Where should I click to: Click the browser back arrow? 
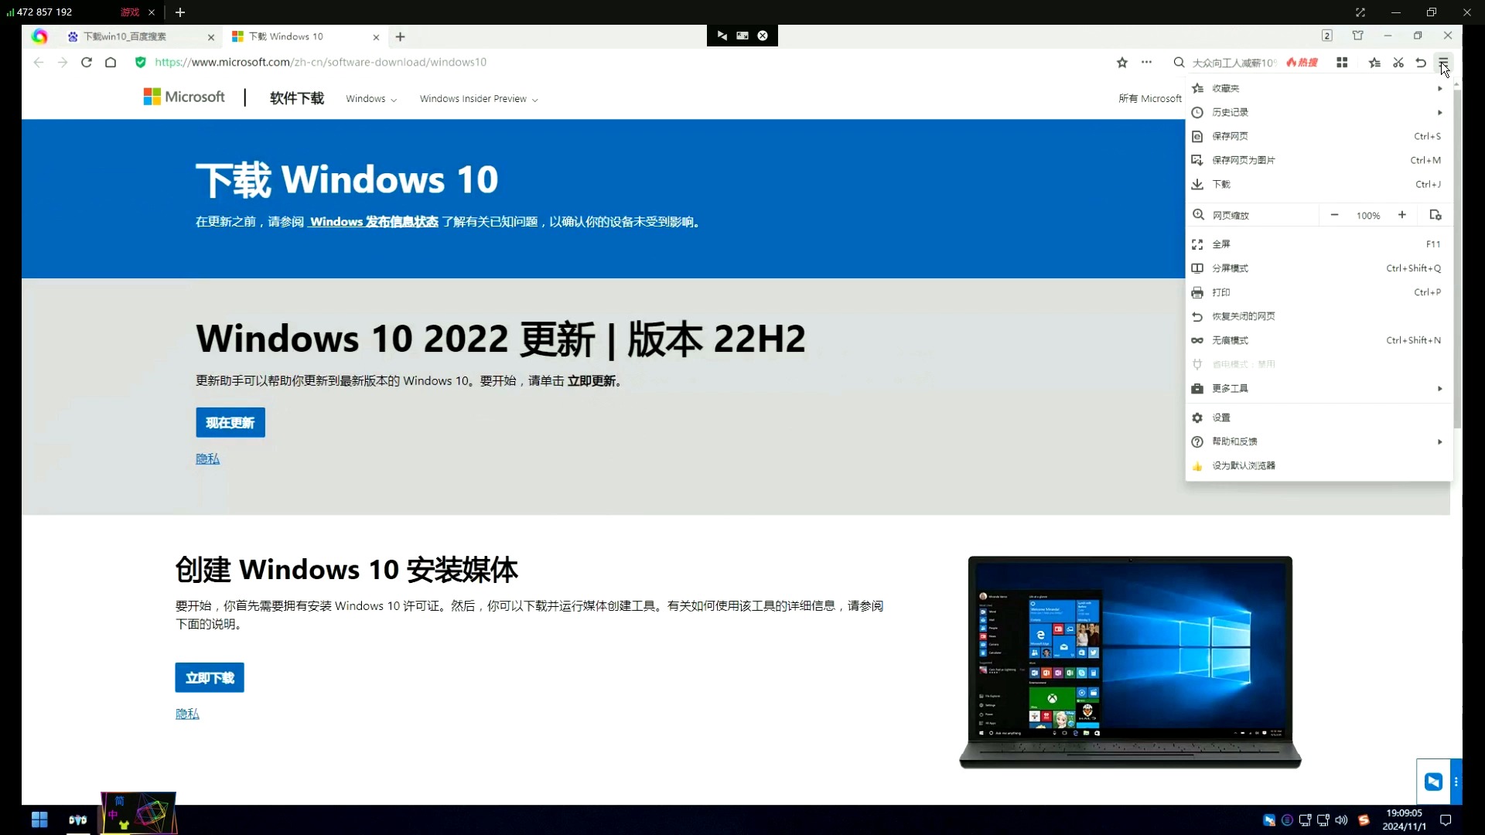39,63
